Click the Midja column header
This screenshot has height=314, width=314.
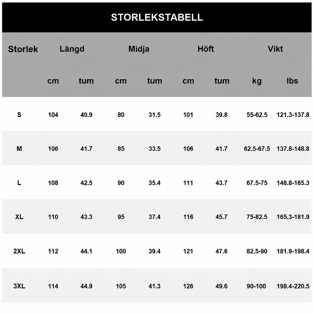[139, 49]
